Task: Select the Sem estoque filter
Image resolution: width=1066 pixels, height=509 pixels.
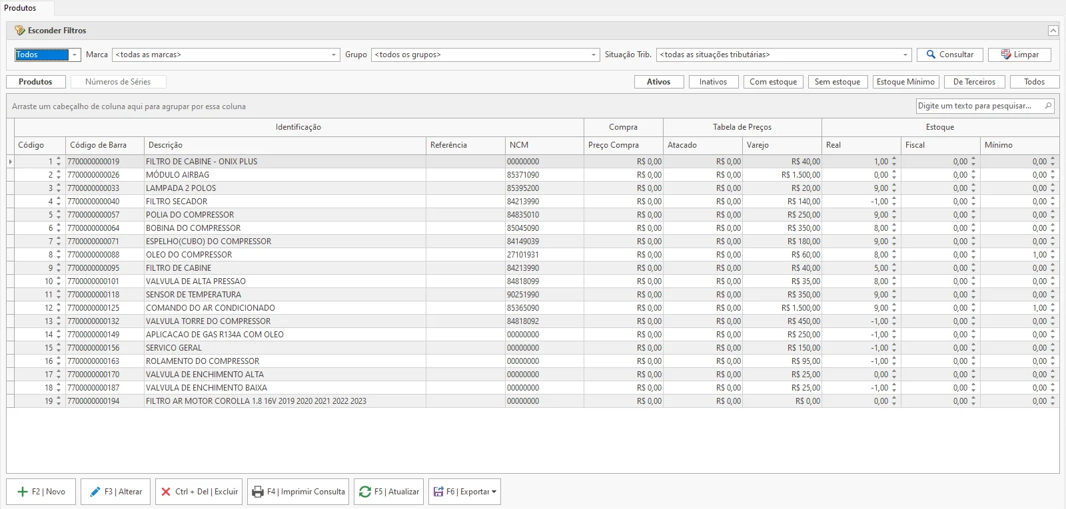Action: click(837, 82)
